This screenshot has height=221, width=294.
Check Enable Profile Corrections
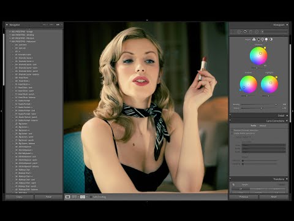(x=232, y=133)
